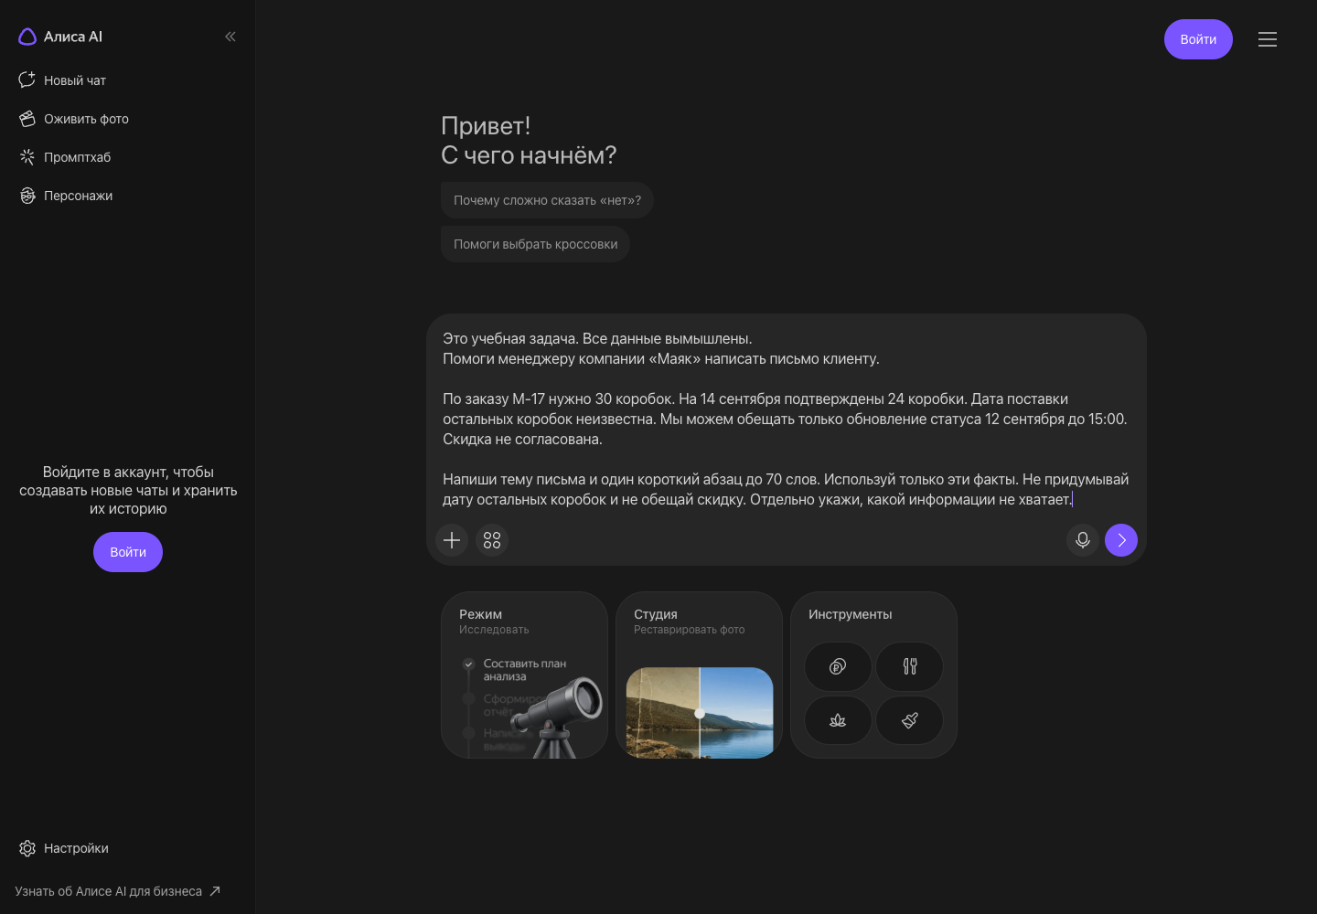Screen dimensions: 1317x914
Task: Click the before/after photo slider handle
Action: click(x=700, y=713)
